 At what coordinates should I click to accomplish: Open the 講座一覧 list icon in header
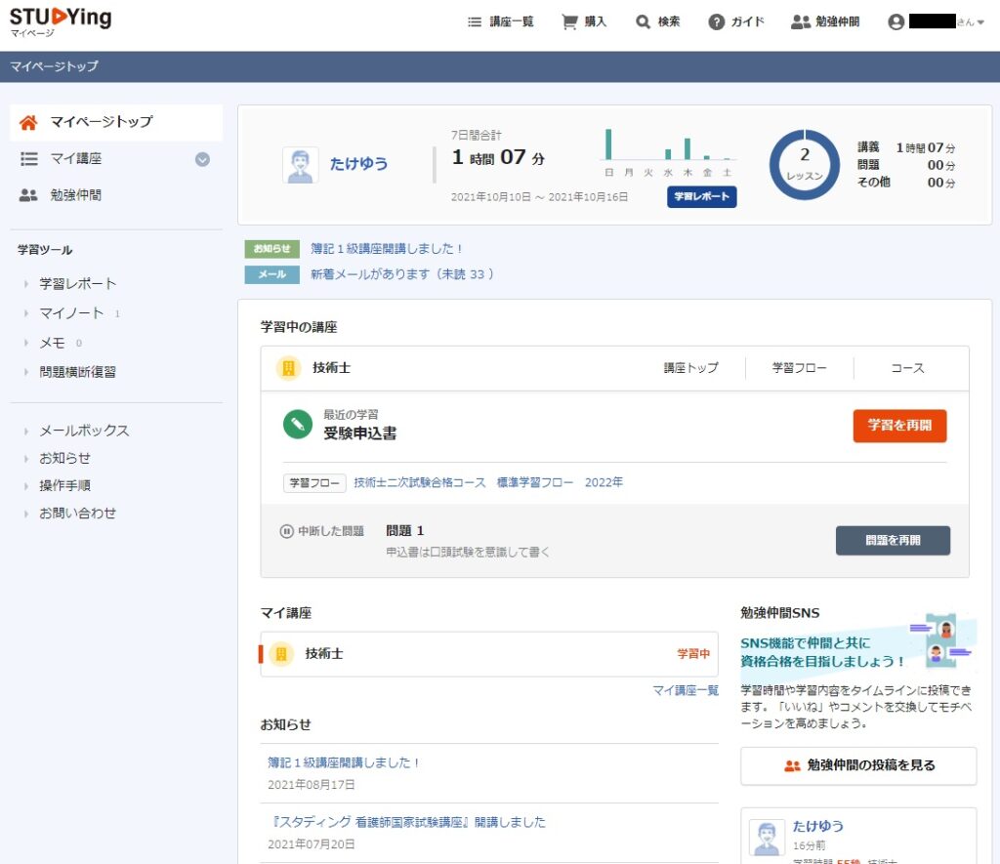pos(475,22)
